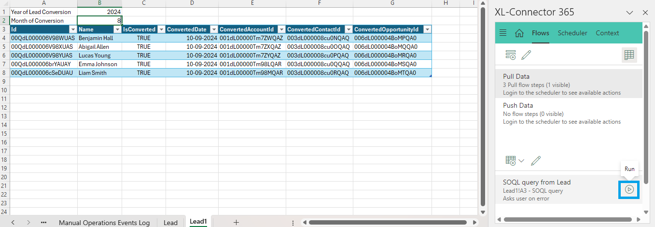Add a new sheet with plus icon
Screen dimensions: 655x227
[x=236, y=222]
